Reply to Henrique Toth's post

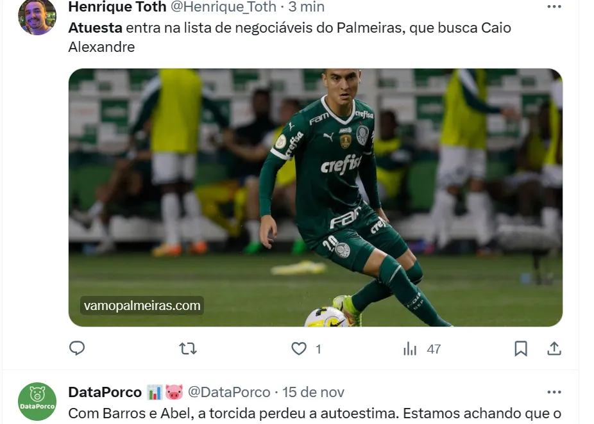pos(77,348)
